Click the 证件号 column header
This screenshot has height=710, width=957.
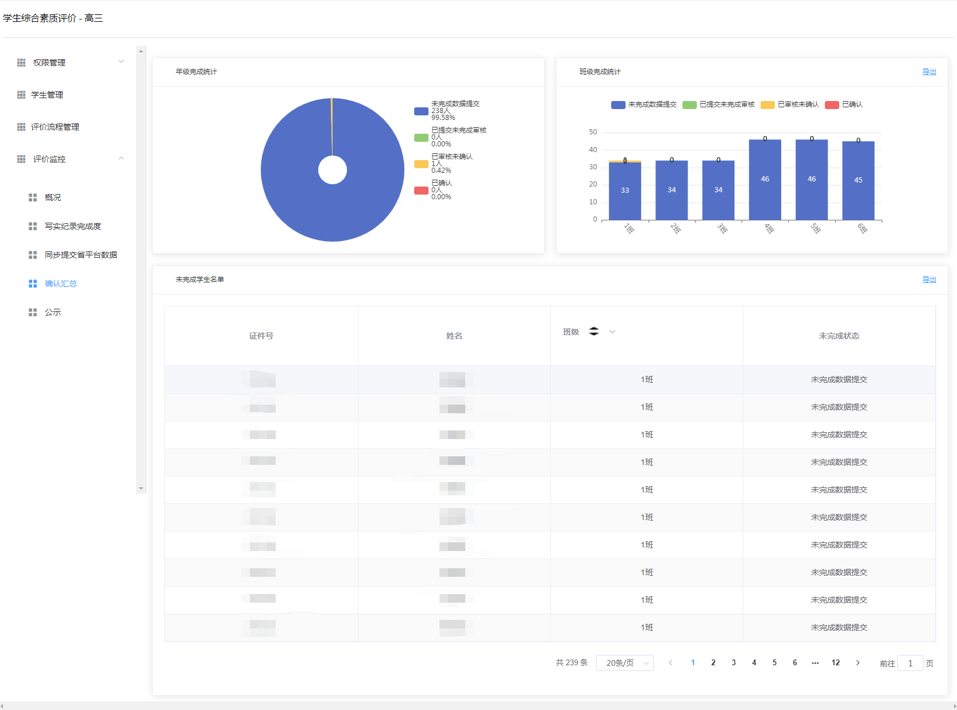tap(261, 336)
